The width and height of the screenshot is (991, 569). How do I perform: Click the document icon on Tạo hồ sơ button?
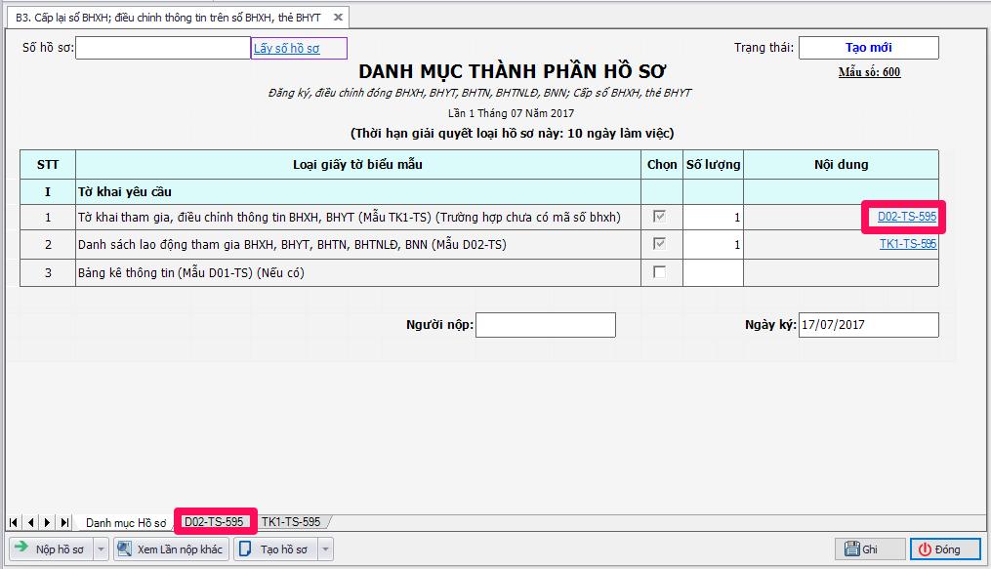pos(245,549)
